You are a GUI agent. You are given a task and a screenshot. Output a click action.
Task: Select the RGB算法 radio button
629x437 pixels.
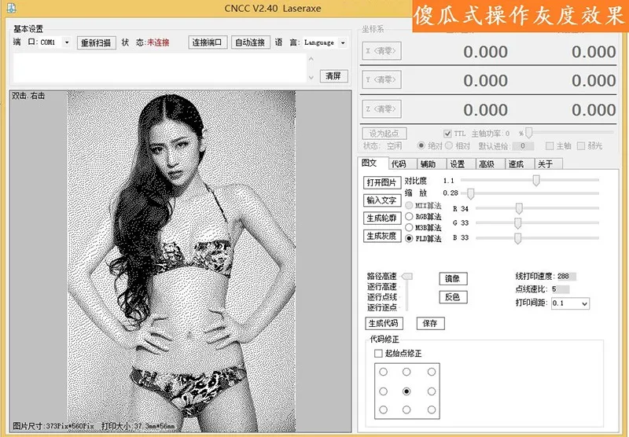409,216
